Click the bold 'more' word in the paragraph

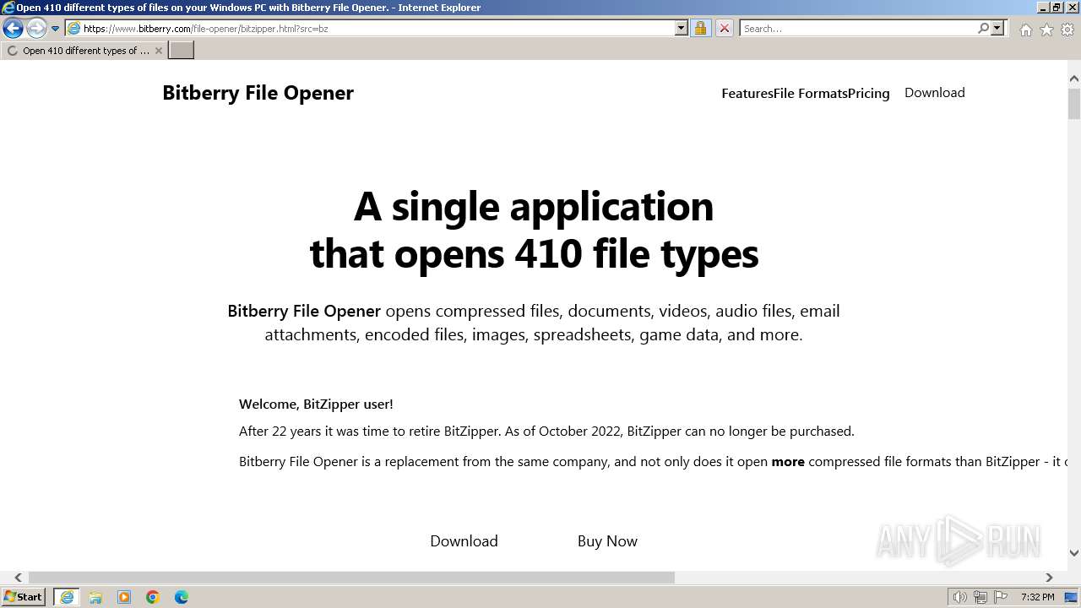(788, 462)
